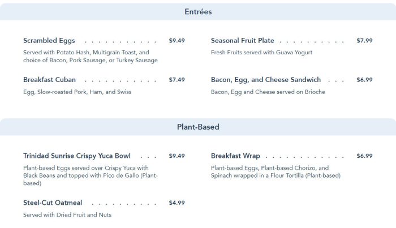Click the Breakfast Wrap item title
Viewport: 396px width, 228px height.
pyautogui.click(x=235, y=156)
